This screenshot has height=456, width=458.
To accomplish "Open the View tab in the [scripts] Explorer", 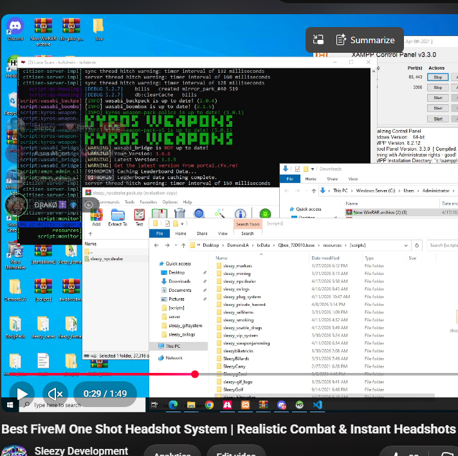I will (223, 233).
